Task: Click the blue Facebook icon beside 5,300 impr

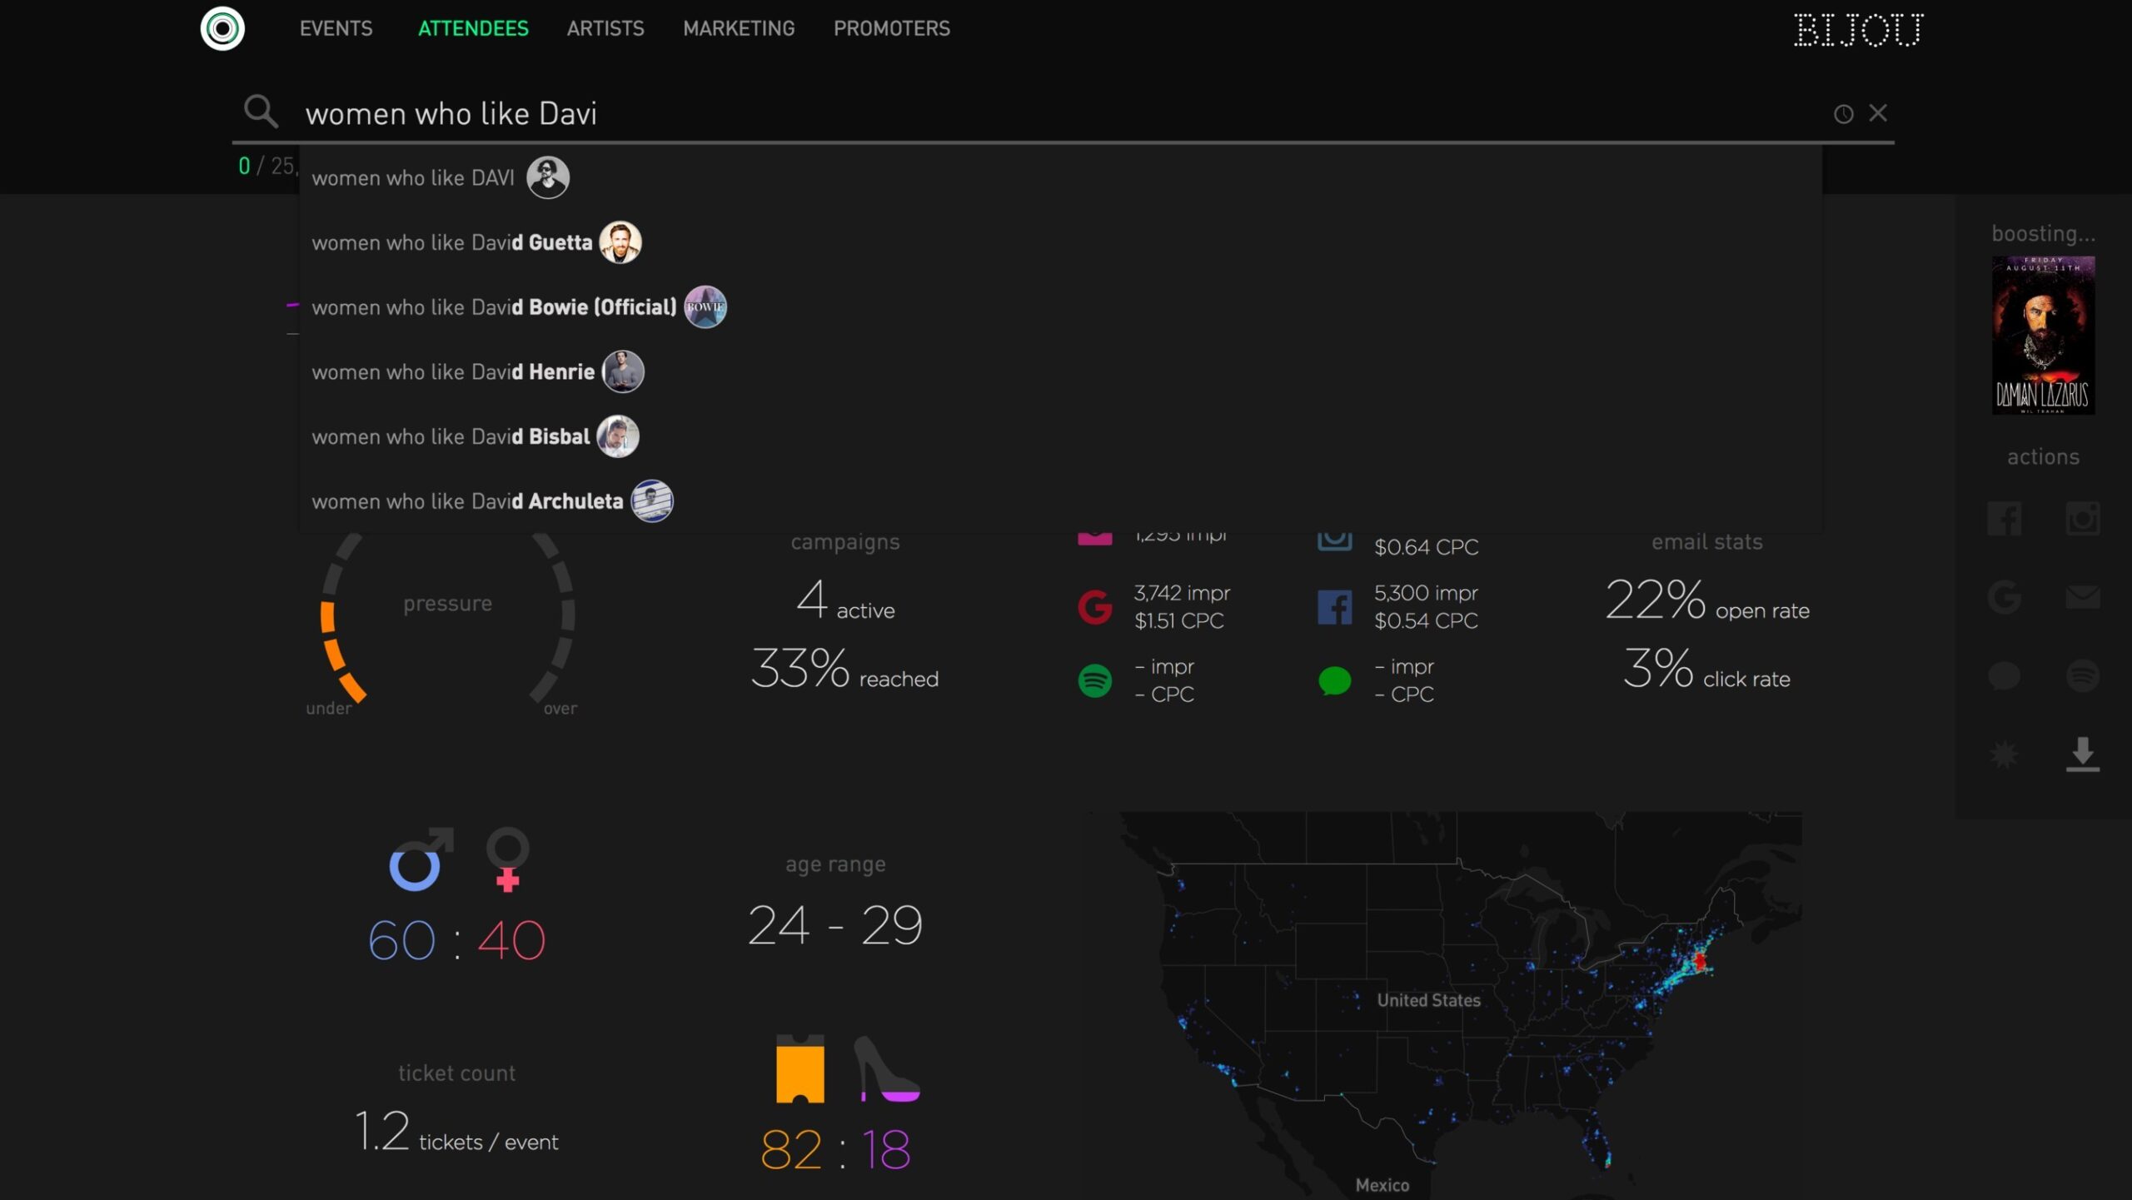Action: click(1334, 606)
